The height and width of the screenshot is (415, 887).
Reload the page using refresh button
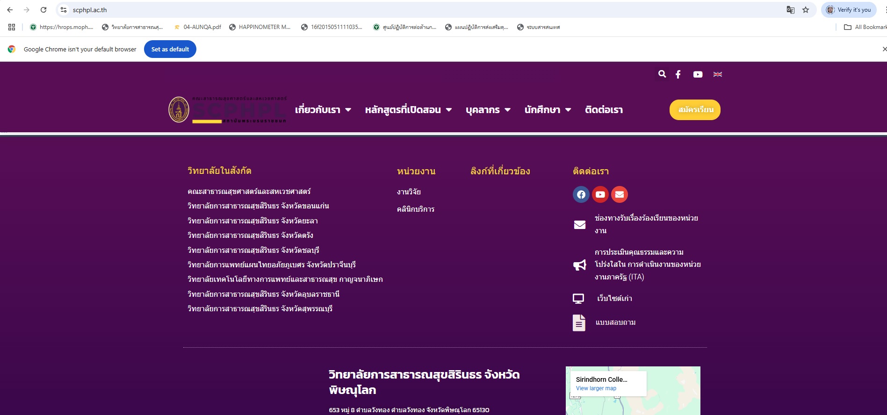pos(43,10)
